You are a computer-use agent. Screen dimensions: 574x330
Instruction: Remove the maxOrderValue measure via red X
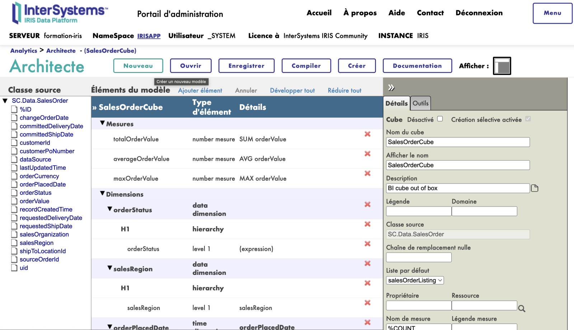coord(367,174)
